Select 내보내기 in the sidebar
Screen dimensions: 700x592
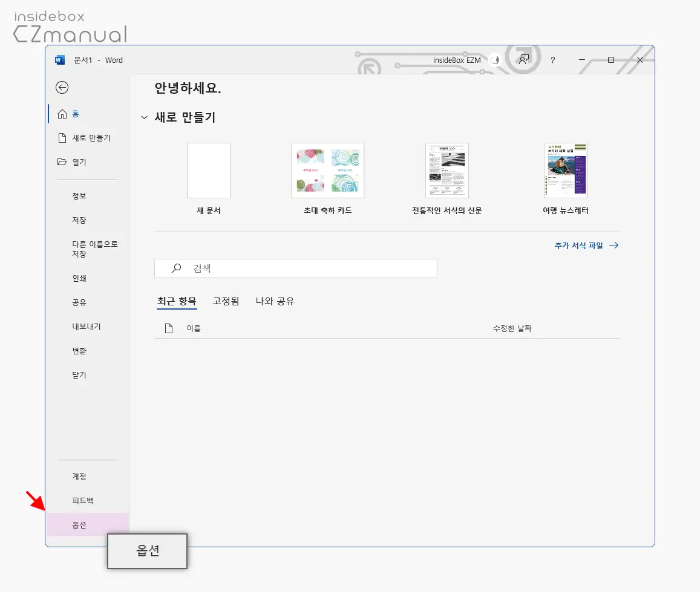pyautogui.click(x=88, y=327)
